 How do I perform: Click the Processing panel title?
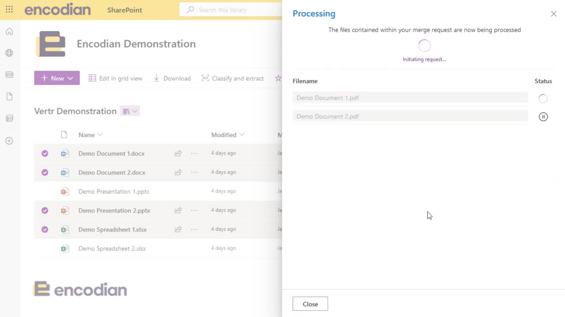[314, 13]
